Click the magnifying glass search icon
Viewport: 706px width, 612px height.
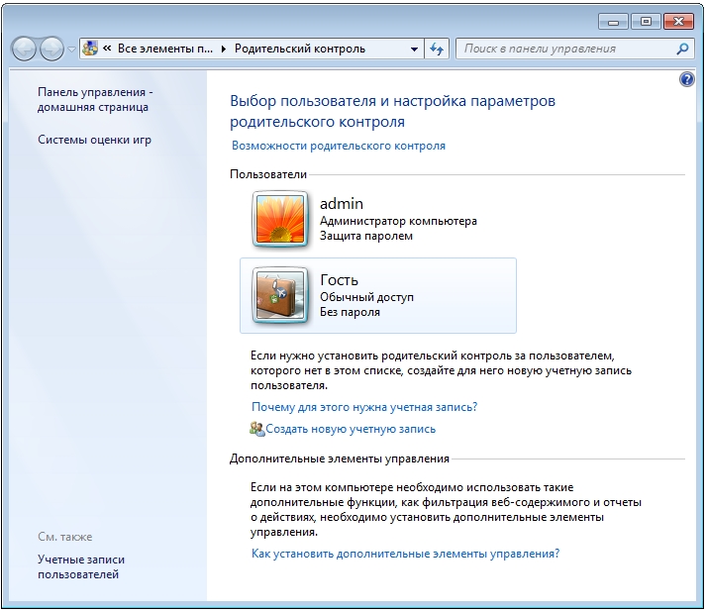pos(682,49)
